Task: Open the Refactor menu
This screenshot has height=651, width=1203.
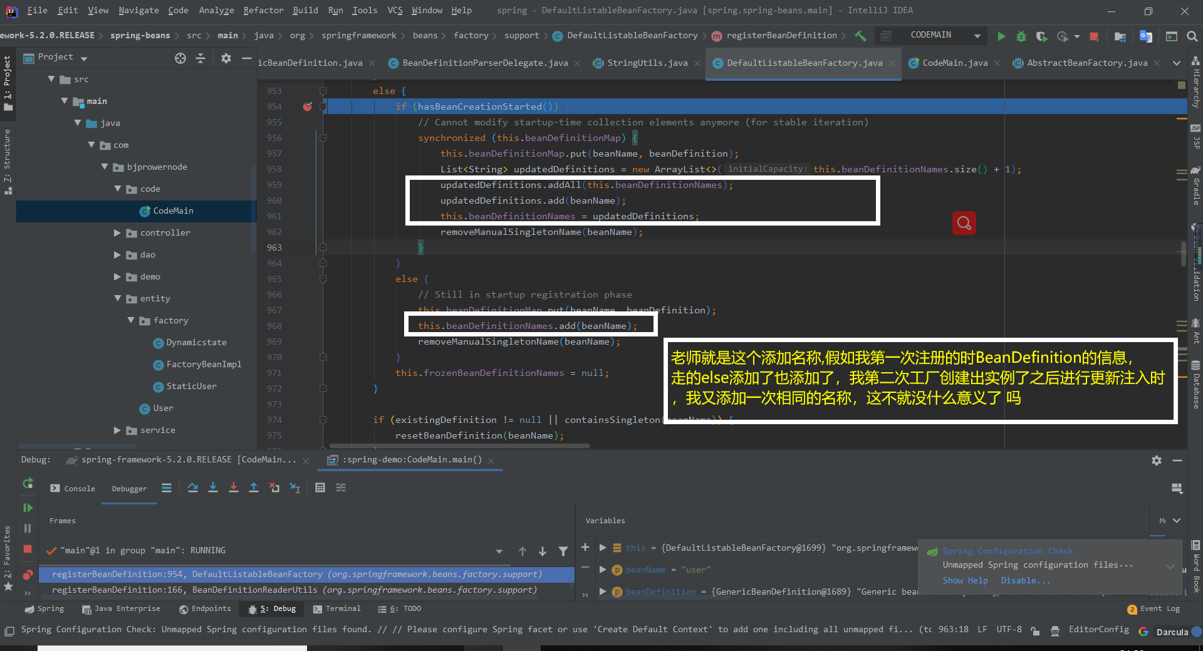Action: coord(263,10)
